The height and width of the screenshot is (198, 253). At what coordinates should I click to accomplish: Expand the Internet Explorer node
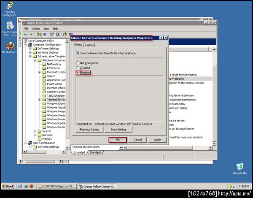[40, 72]
